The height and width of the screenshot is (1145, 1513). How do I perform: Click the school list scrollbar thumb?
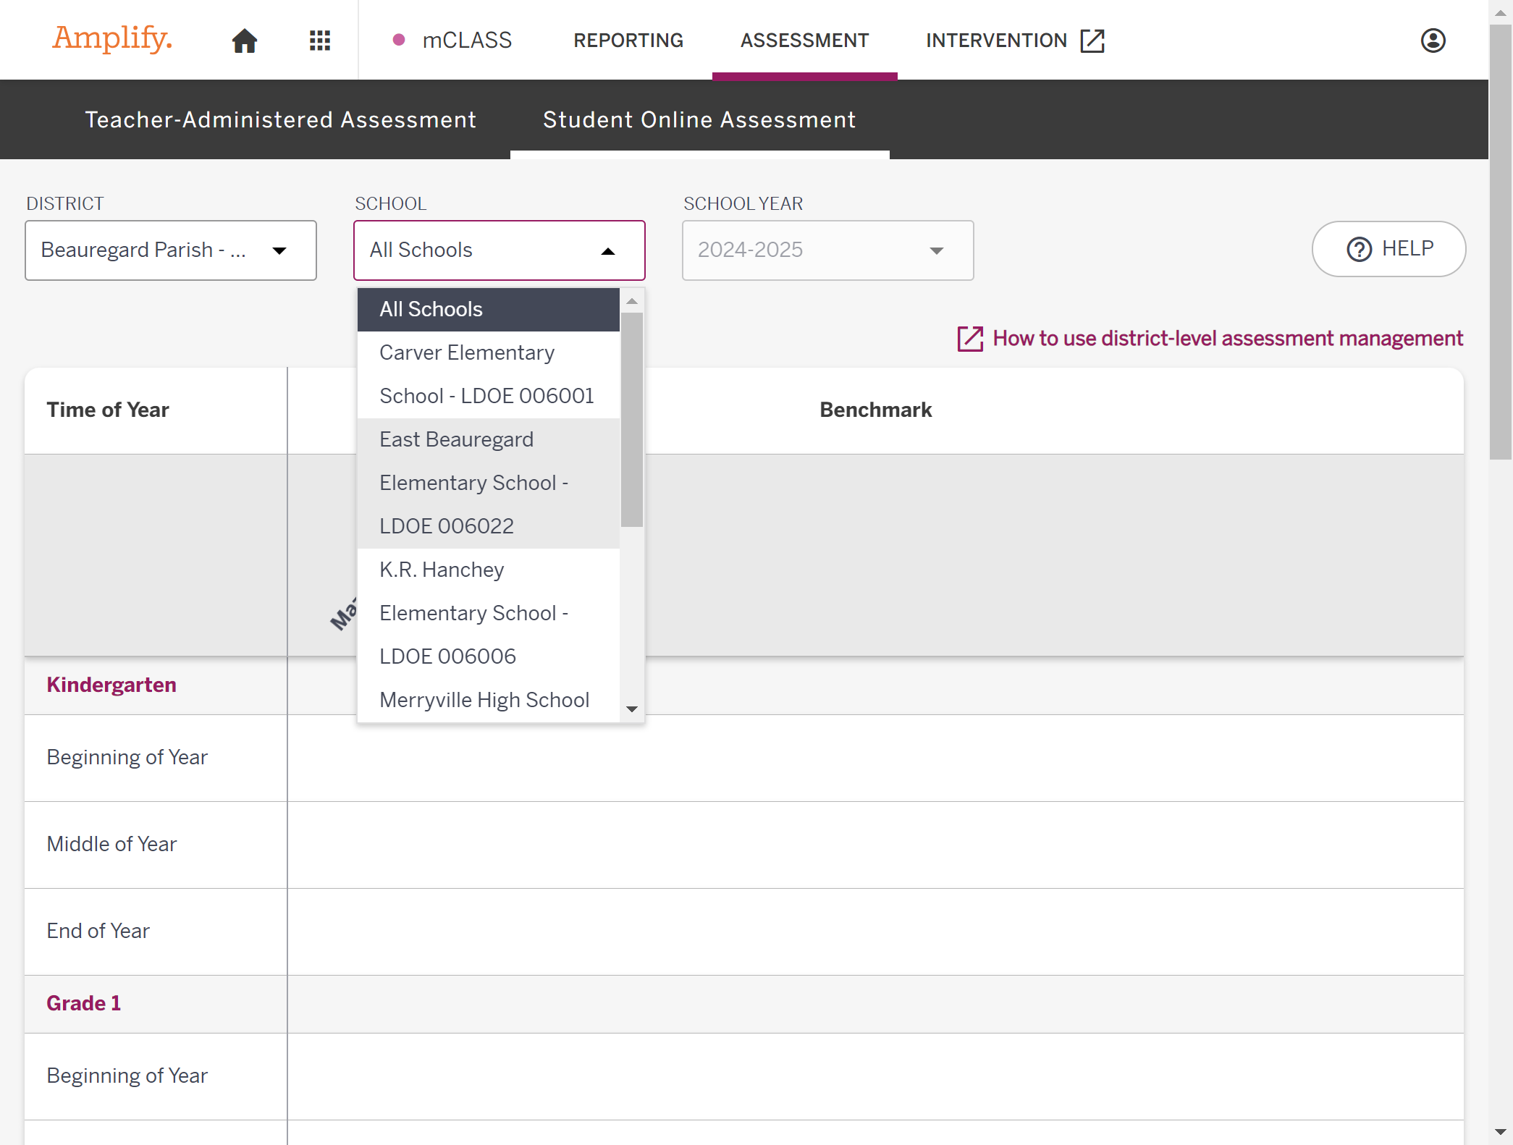tap(632, 420)
